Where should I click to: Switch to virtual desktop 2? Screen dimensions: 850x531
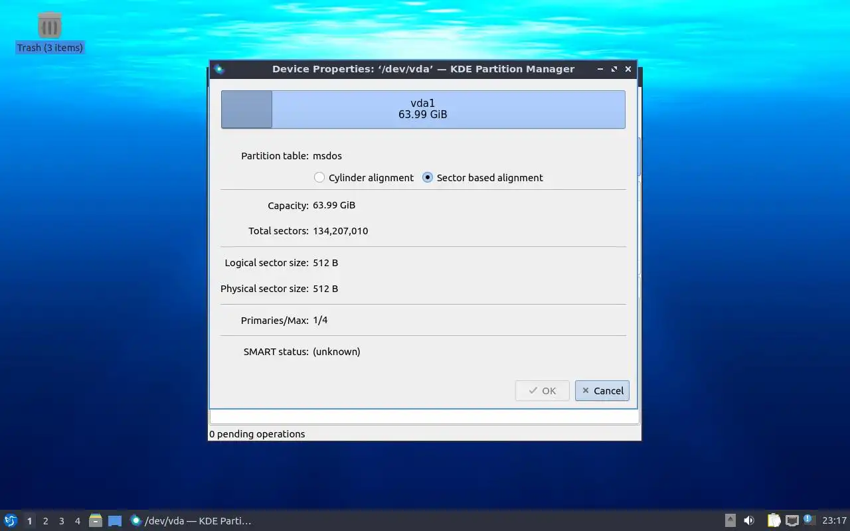pos(45,521)
